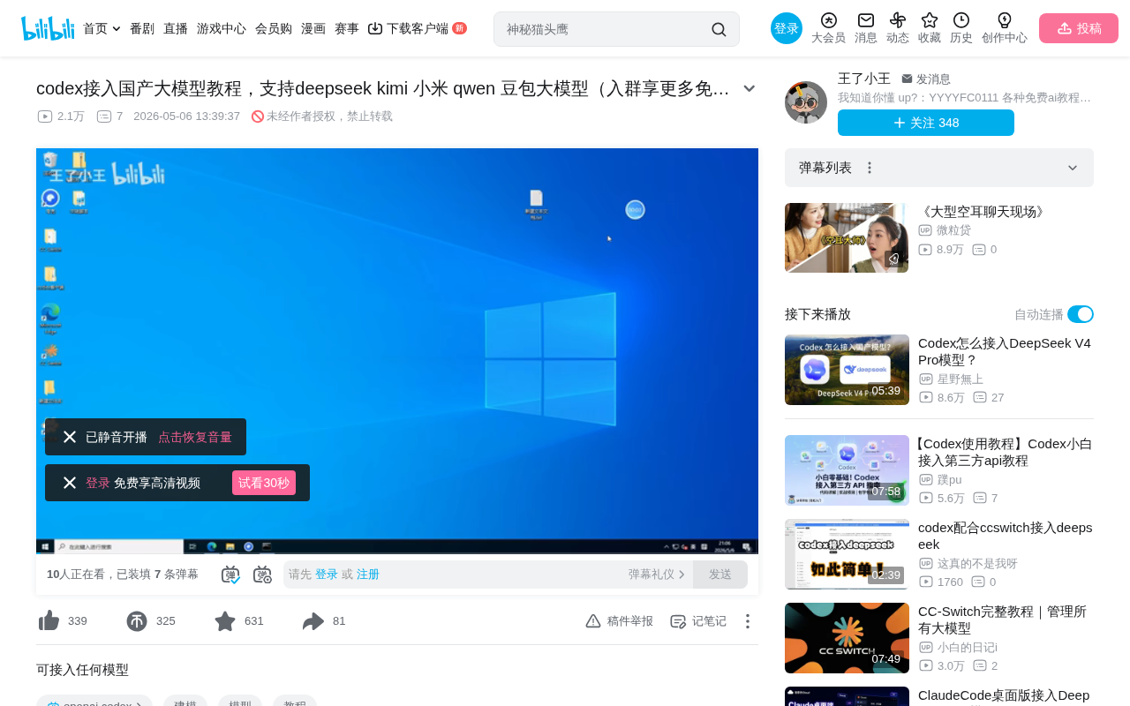Open the 直播 nav item
Image resolution: width=1130 pixels, height=706 pixels.
click(176, 28)
